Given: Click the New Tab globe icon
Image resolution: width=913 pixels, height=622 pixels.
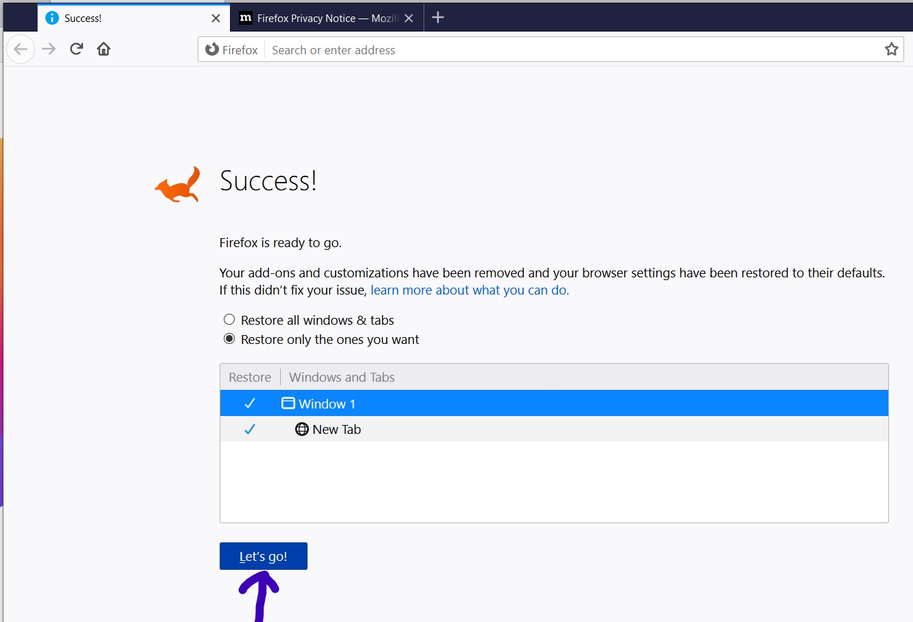Looking at the screenshot, I should 302,430.
